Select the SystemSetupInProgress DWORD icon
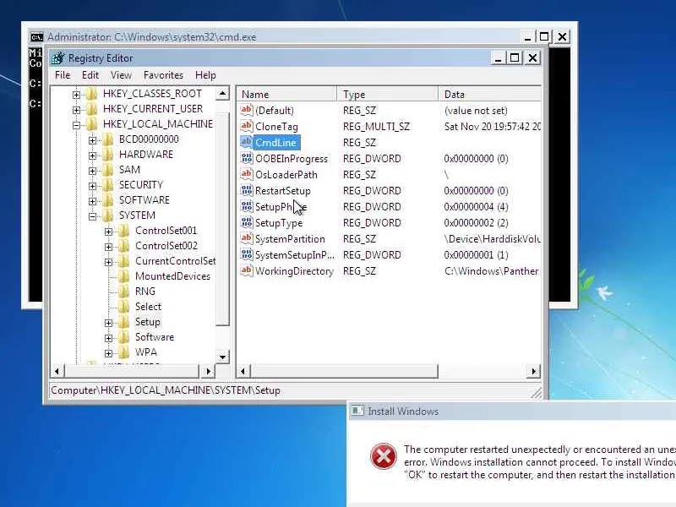676x507 pixels. coord(246,254)
